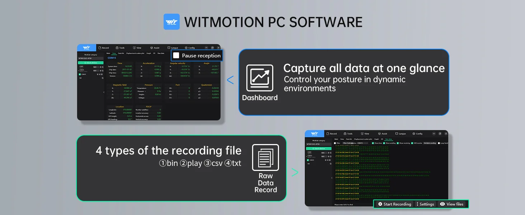Image resolution: width=525 pixels, height=215 pixels.
Task: Open Config menu in raw data window
Action: [417, 134]
